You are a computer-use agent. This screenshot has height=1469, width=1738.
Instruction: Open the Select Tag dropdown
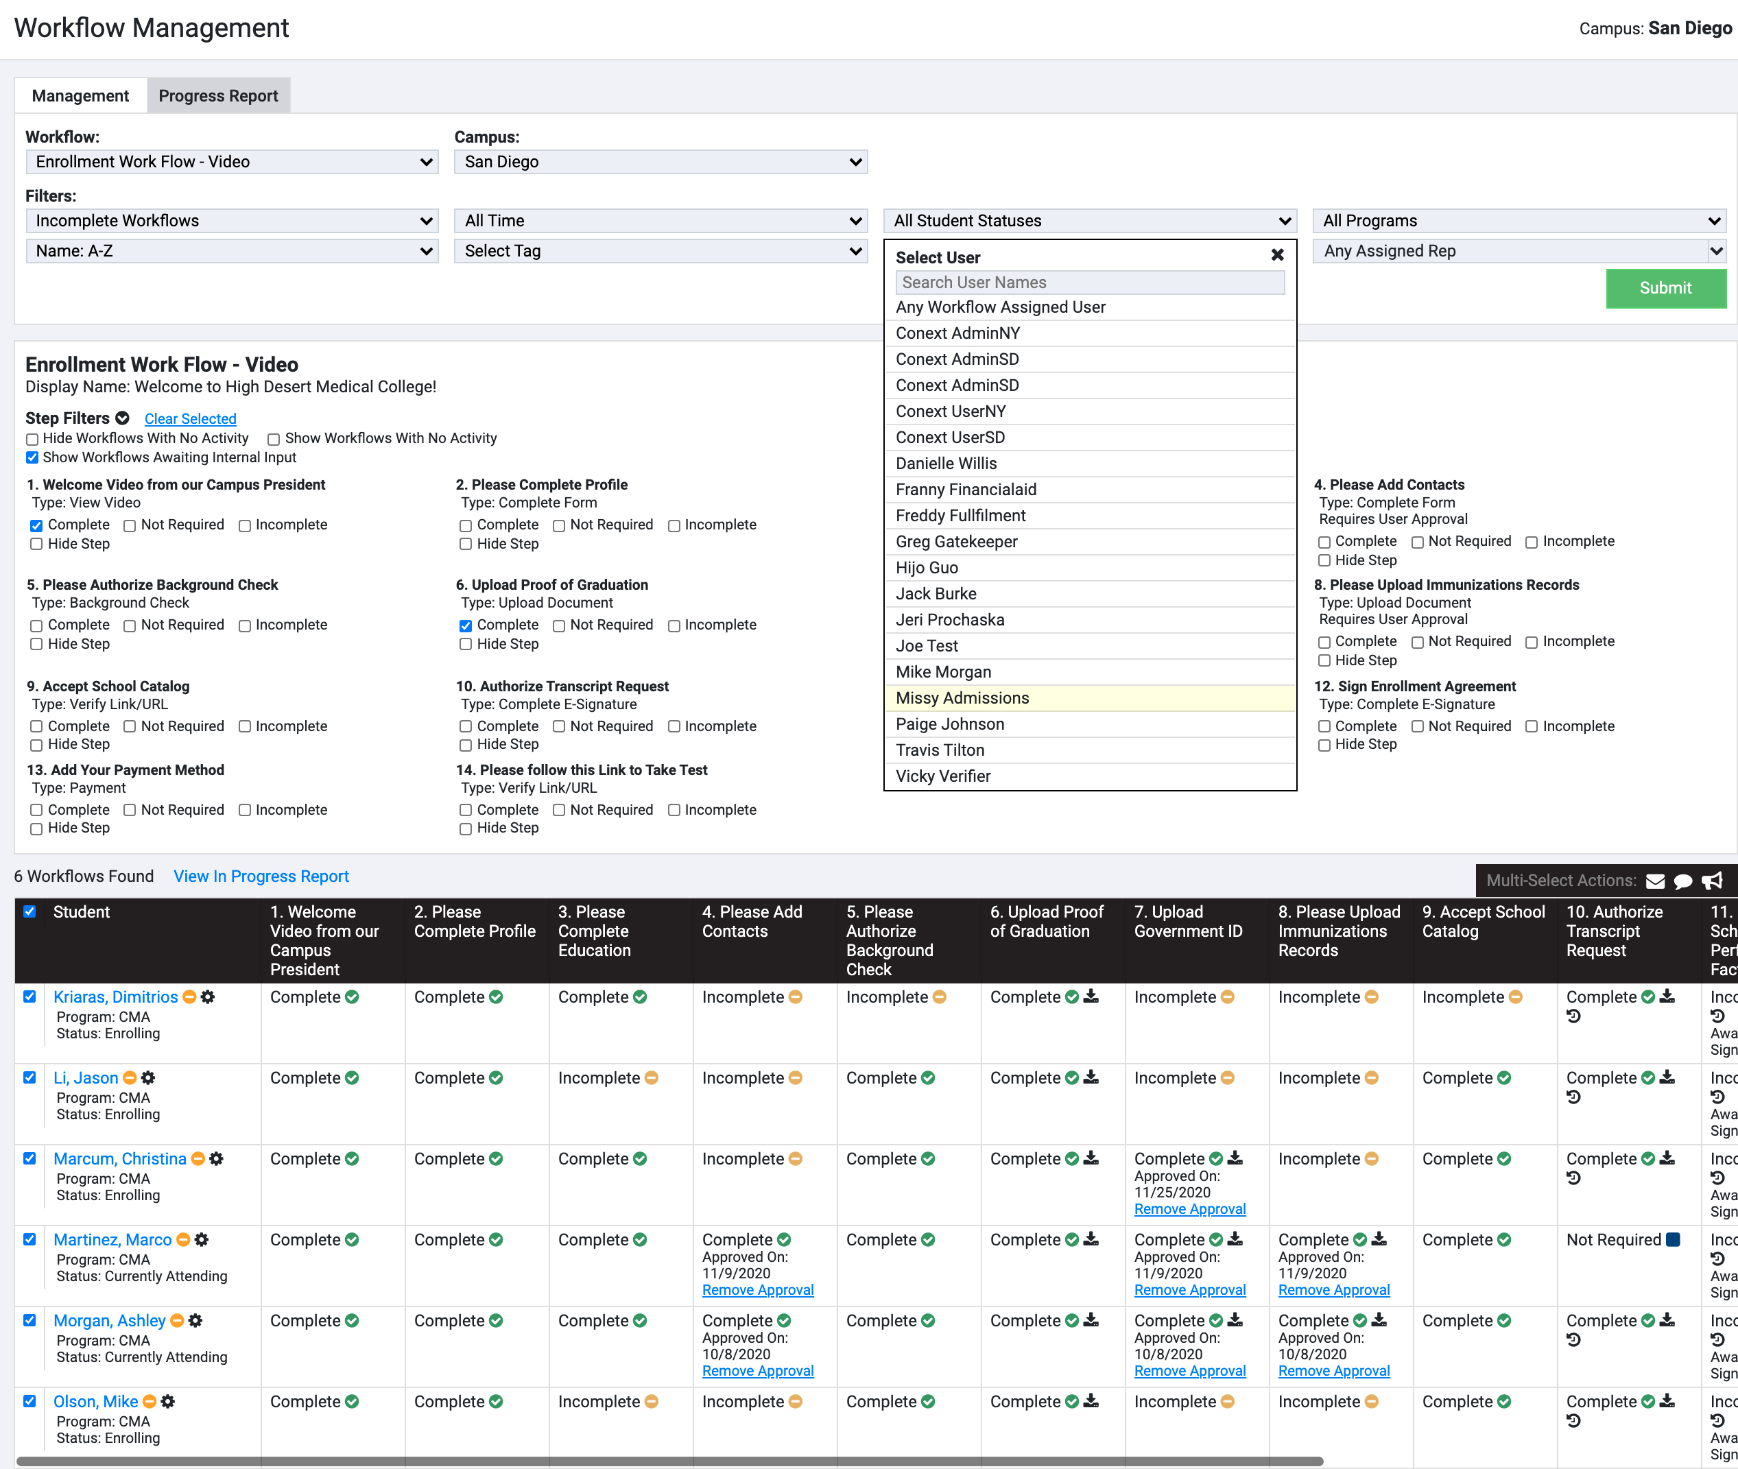(660, 251)
